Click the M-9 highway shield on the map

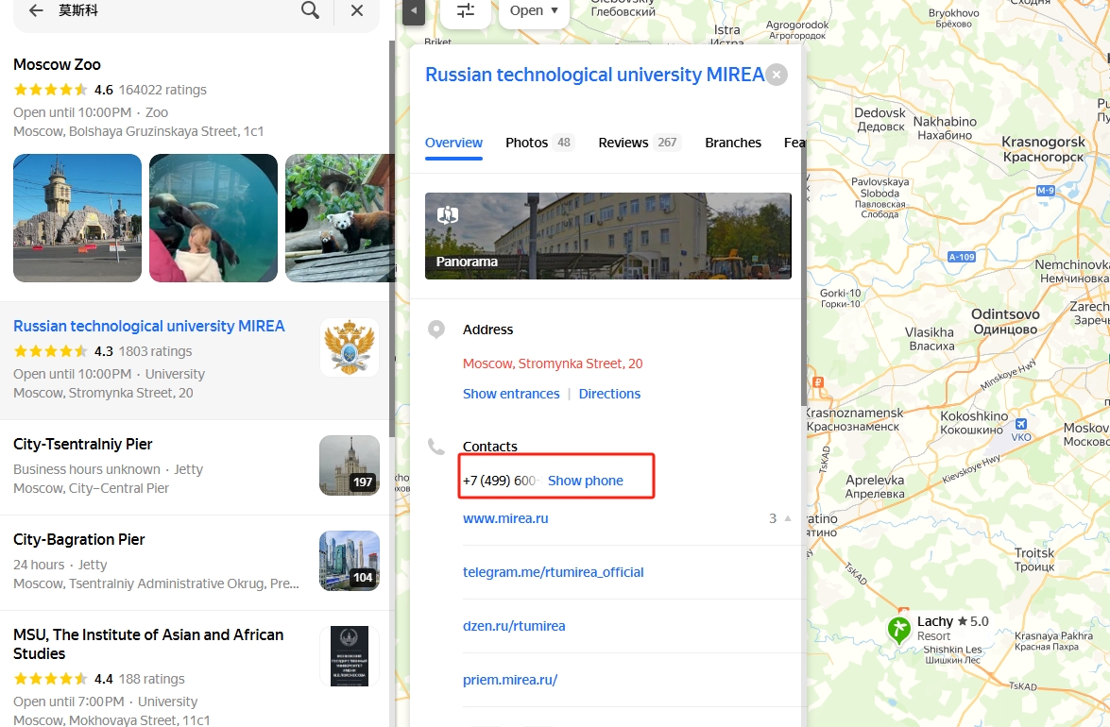pos(1046,190)
